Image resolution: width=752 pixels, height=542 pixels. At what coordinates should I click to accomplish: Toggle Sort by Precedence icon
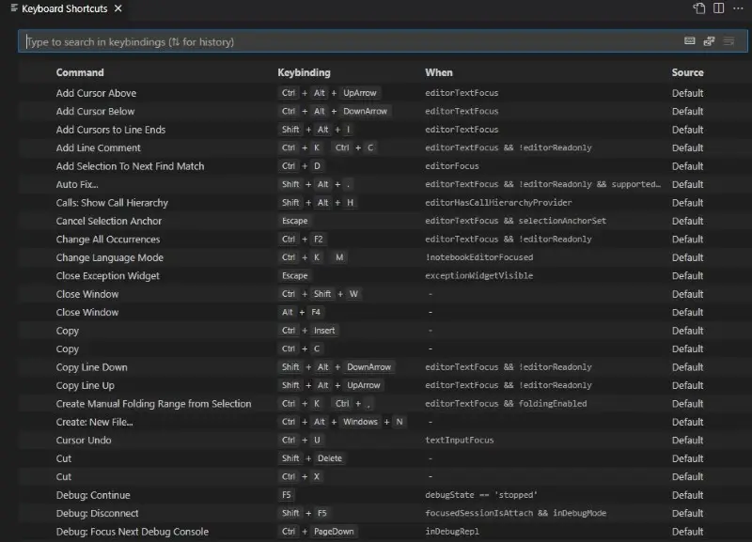point(710,41)
